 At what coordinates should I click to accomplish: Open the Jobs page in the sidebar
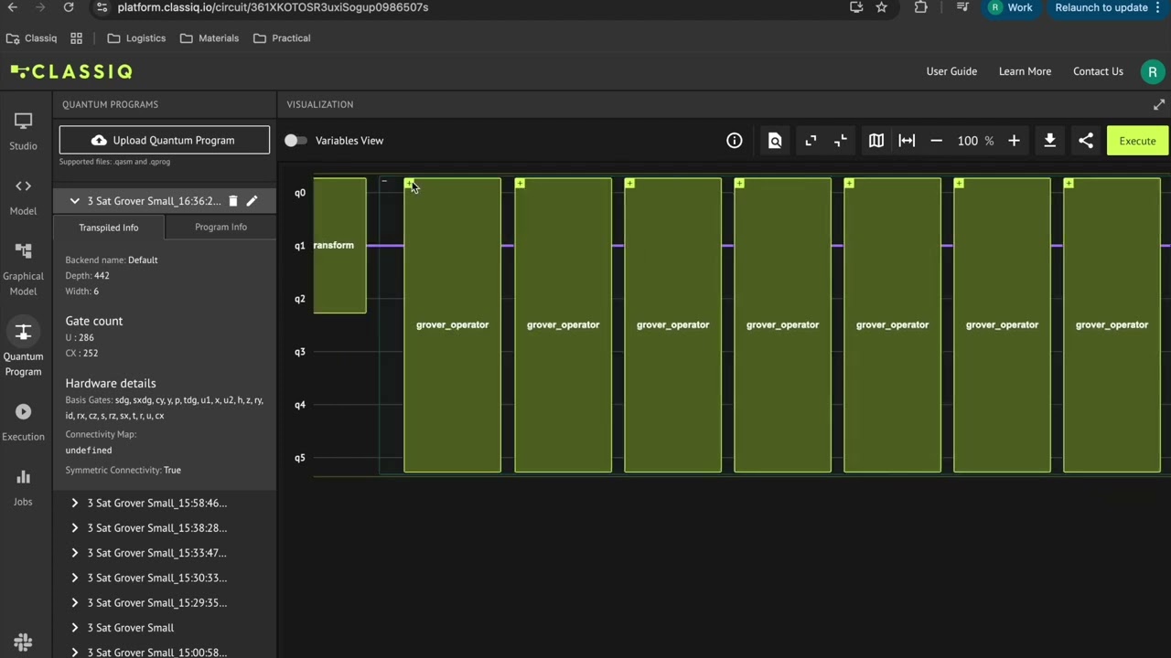pos(23,487)
